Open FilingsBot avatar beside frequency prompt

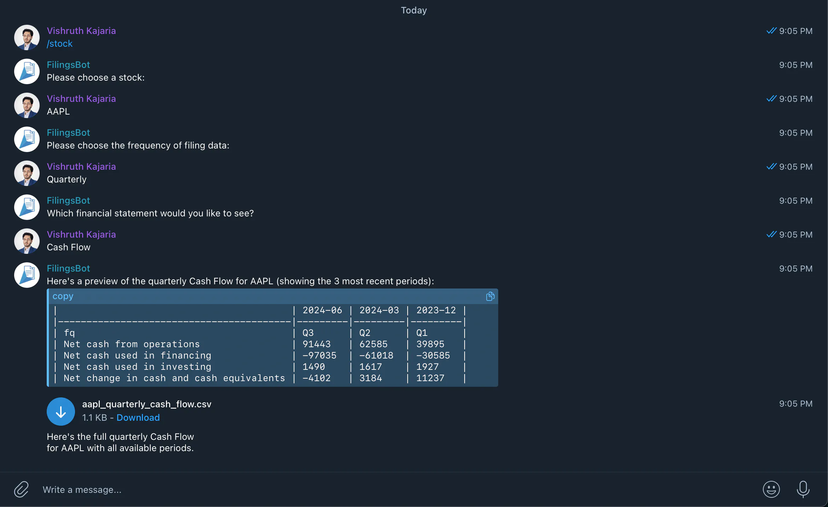click(x=27, y=139)
